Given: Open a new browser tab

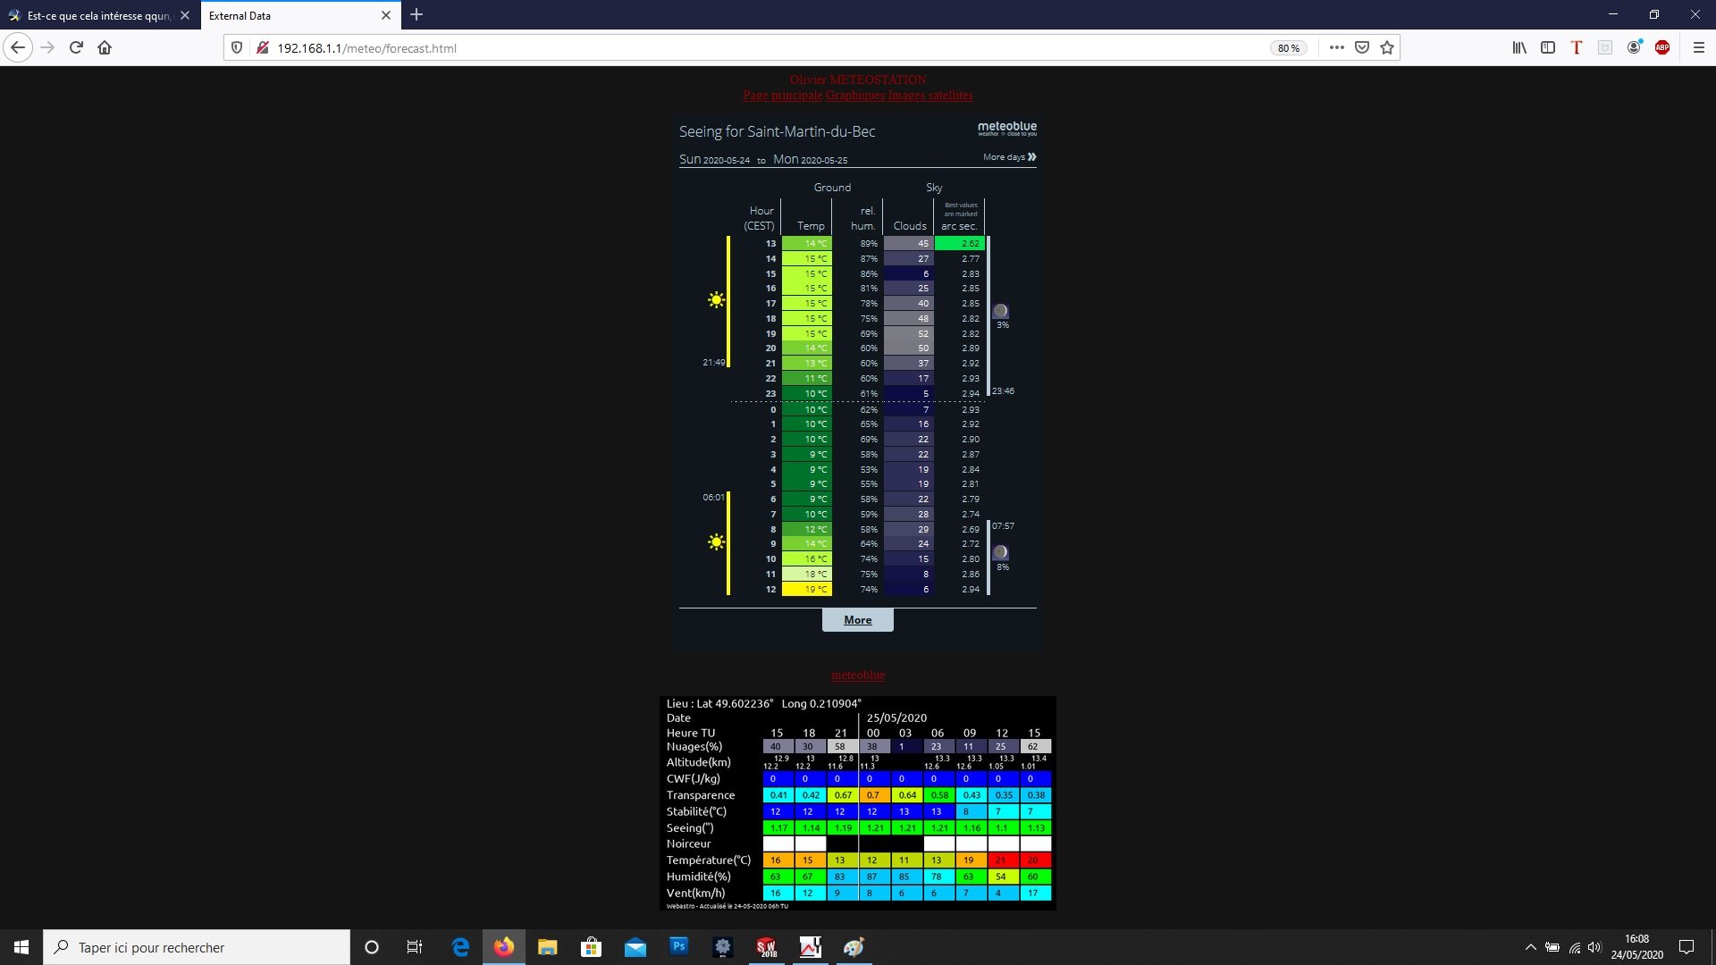Looking at the screenshot, I should point(416,15).
